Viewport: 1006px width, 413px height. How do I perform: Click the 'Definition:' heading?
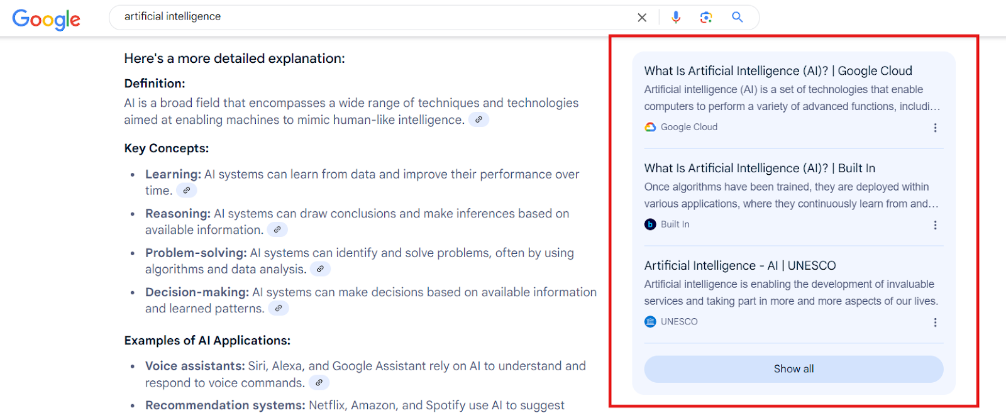tap(155, 84)
